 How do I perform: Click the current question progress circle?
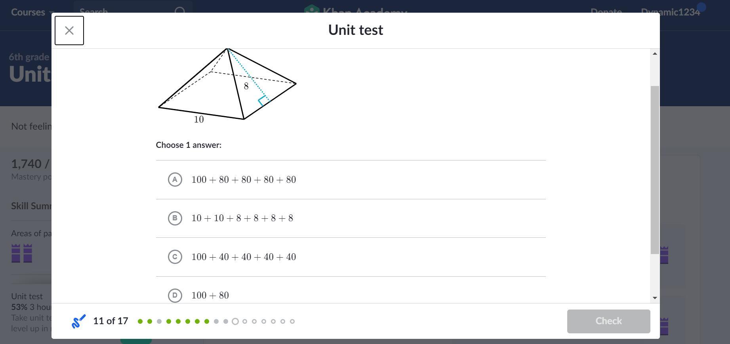(x=235, y=321)
